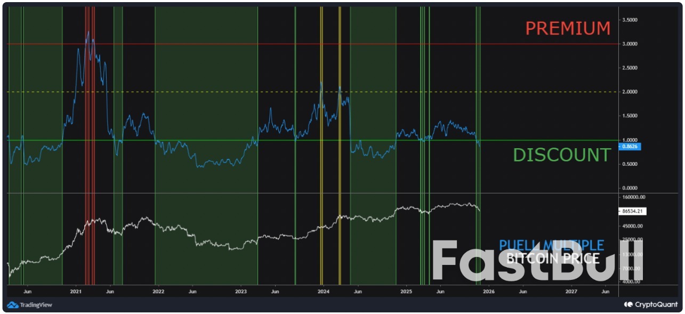The height and width of the screenshot is (314, 685).
Task: Click the TradingView logo icon
Action: pyautogui.click(x=12, y=304)
